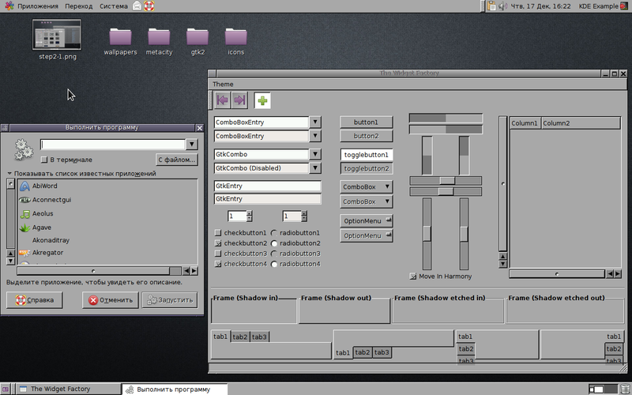
Task: Open the Theme menu
Action: [x=223, y=85]
